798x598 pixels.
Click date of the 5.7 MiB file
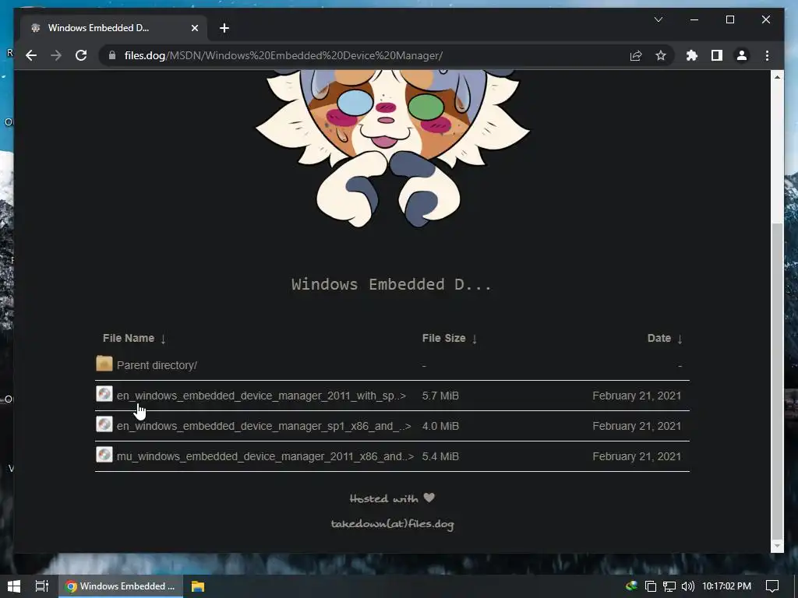[637, 396]
